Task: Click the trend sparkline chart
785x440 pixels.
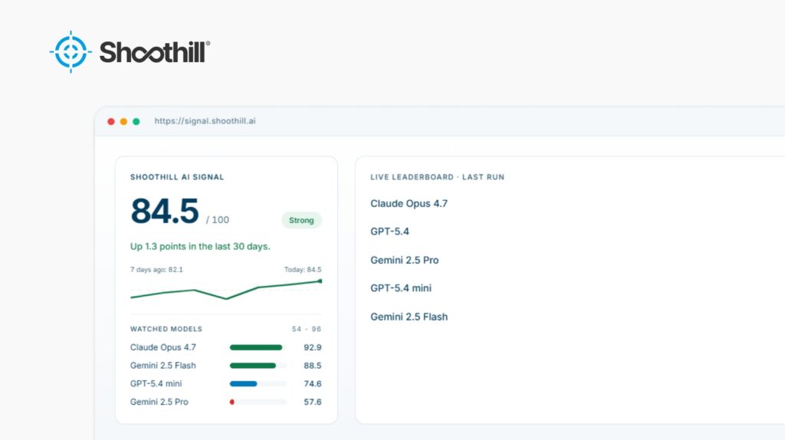Action: [226, 290]
